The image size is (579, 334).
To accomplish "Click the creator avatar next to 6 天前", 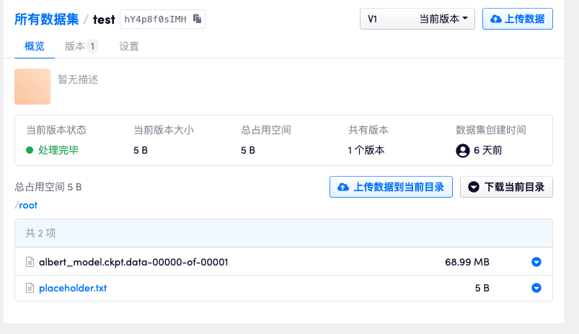I will (x=463, y=151).
